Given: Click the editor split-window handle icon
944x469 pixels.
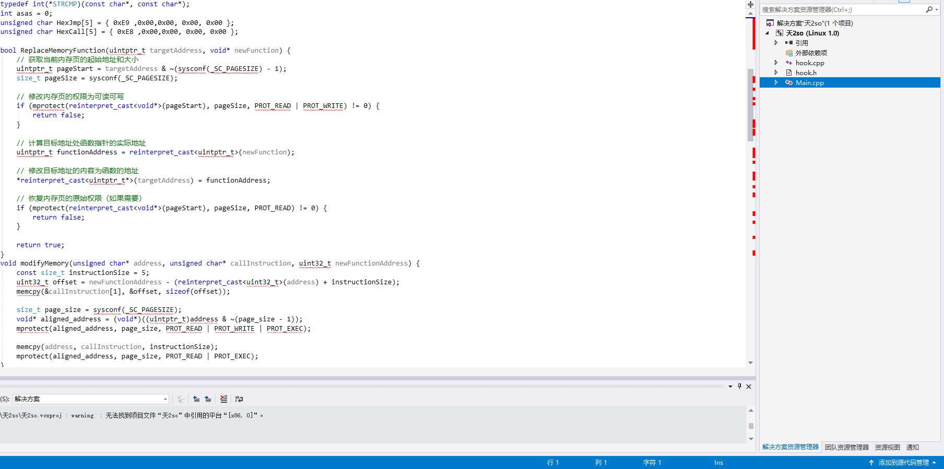Looking at the screenshot, I should [750, 4].
